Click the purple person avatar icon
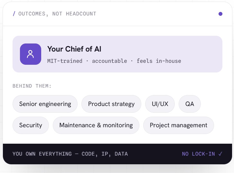The height and width of the screenshot is (173, 234). point(31,54)
